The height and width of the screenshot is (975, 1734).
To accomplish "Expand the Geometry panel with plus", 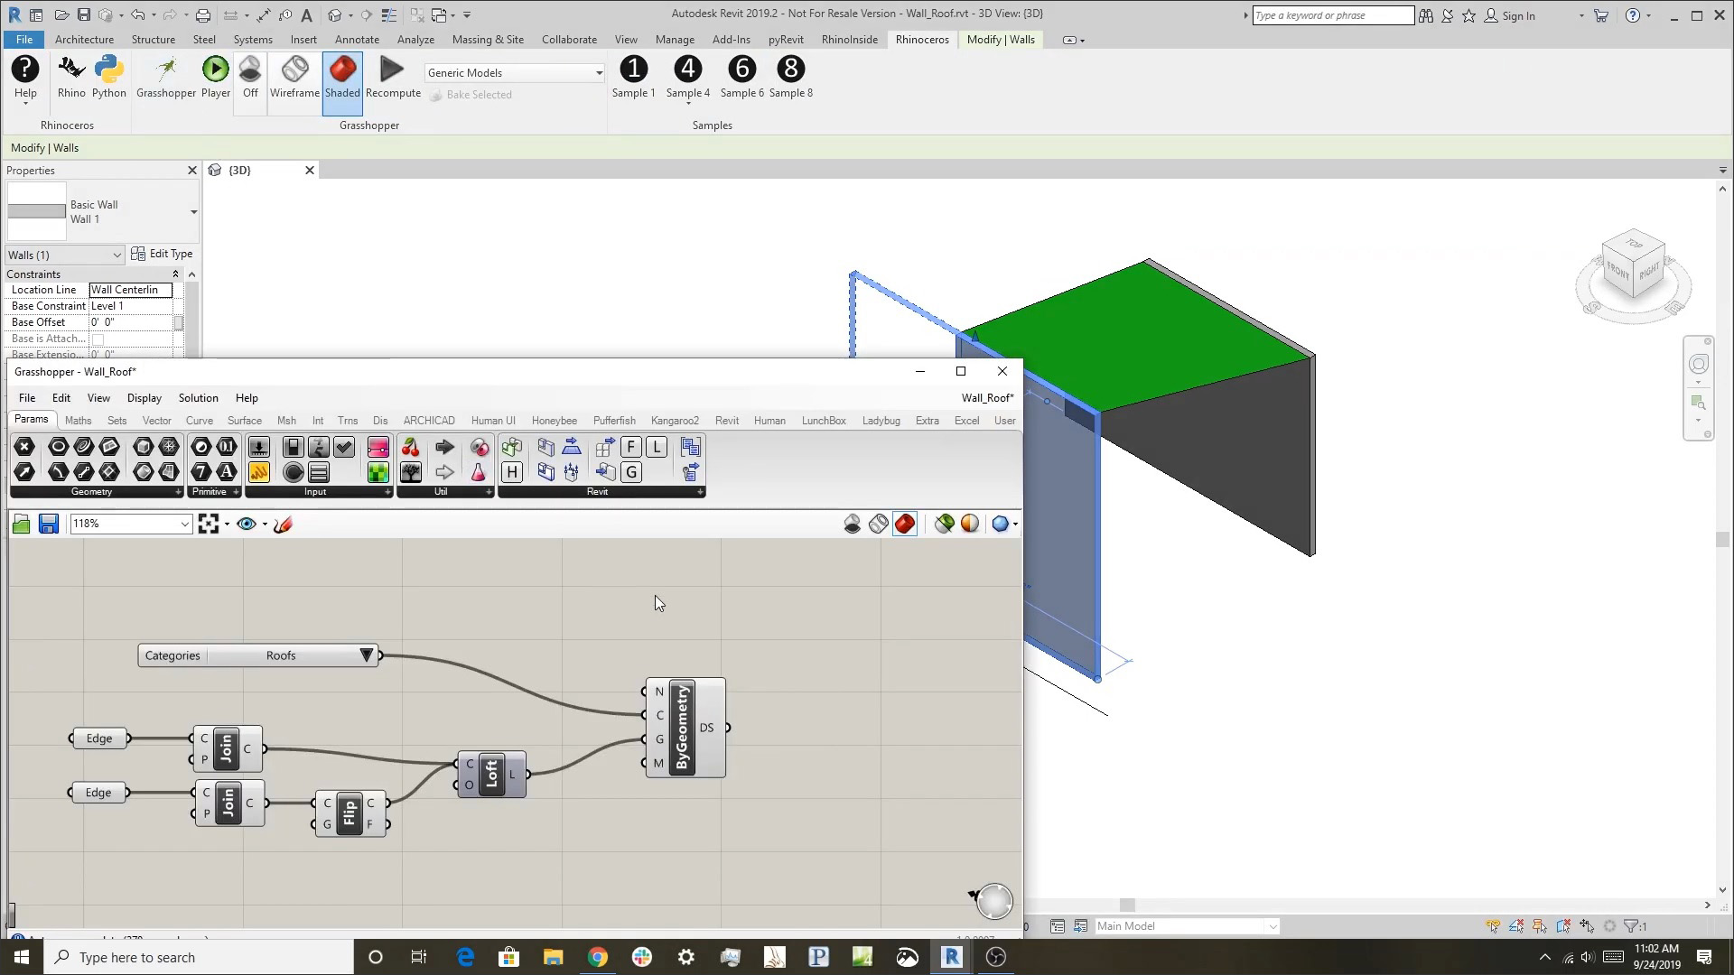I will [x=178, y=492].
